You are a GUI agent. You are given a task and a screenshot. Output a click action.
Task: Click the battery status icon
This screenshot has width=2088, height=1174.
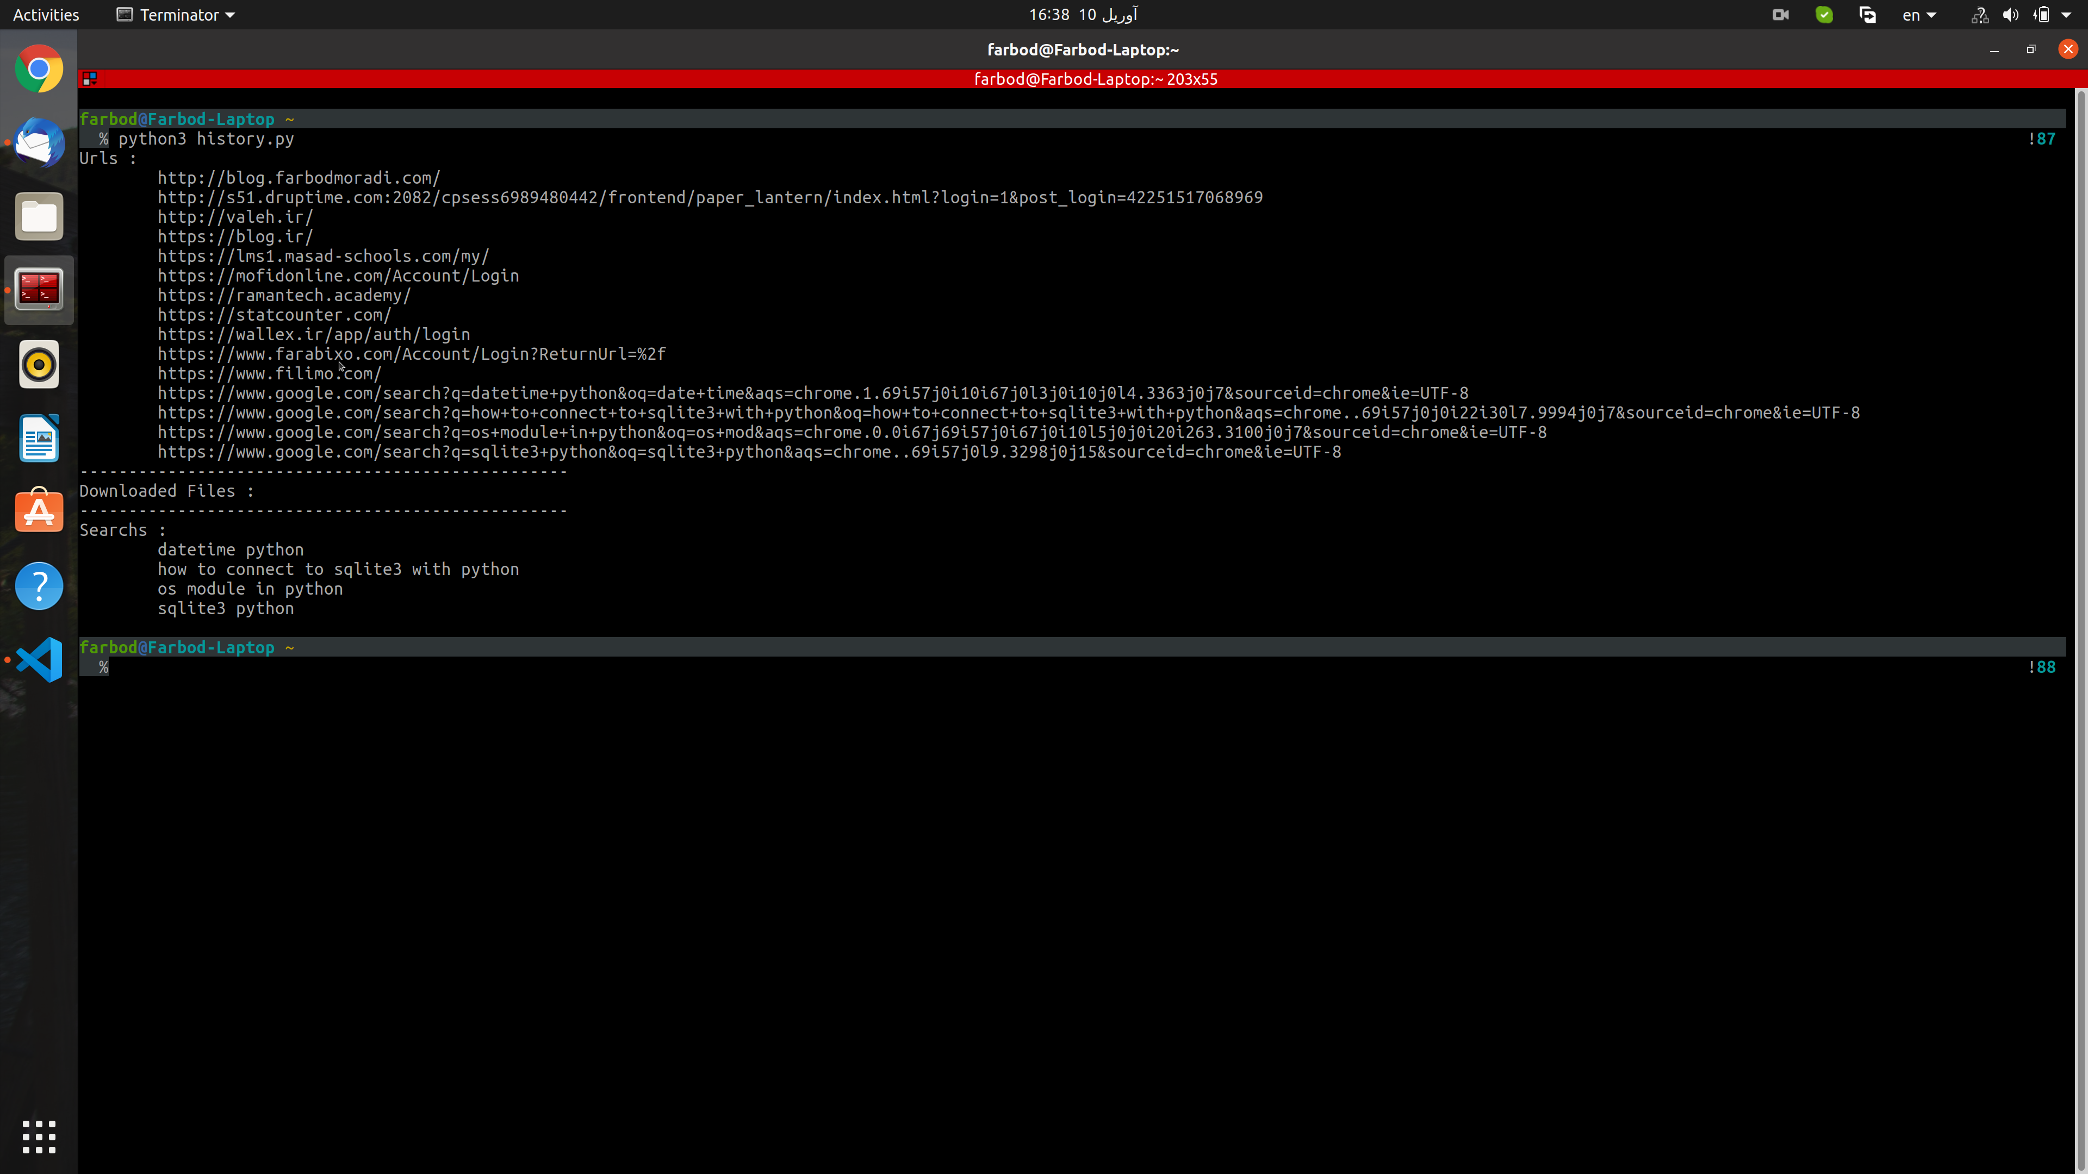click(2041, 15)
